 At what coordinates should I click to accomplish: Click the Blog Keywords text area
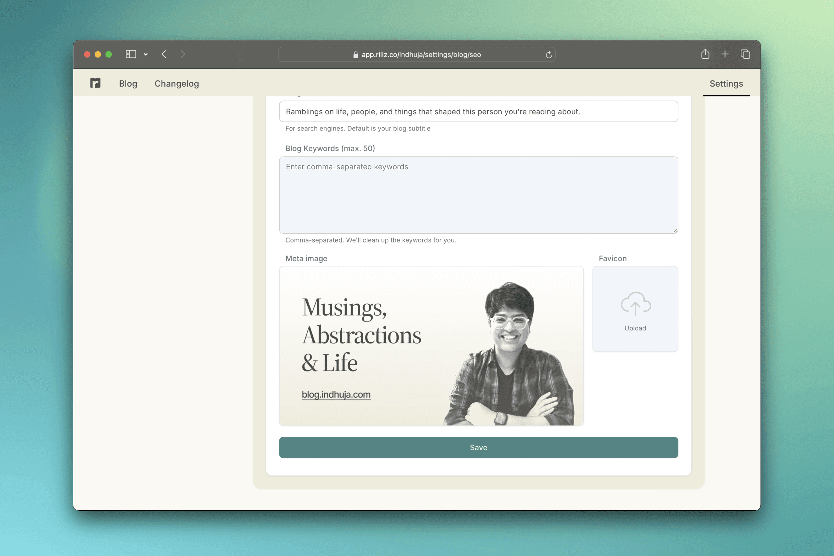point(478,195)
